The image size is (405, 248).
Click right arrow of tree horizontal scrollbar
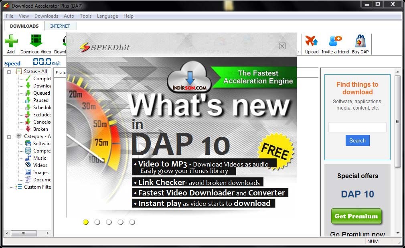point(47,233)
